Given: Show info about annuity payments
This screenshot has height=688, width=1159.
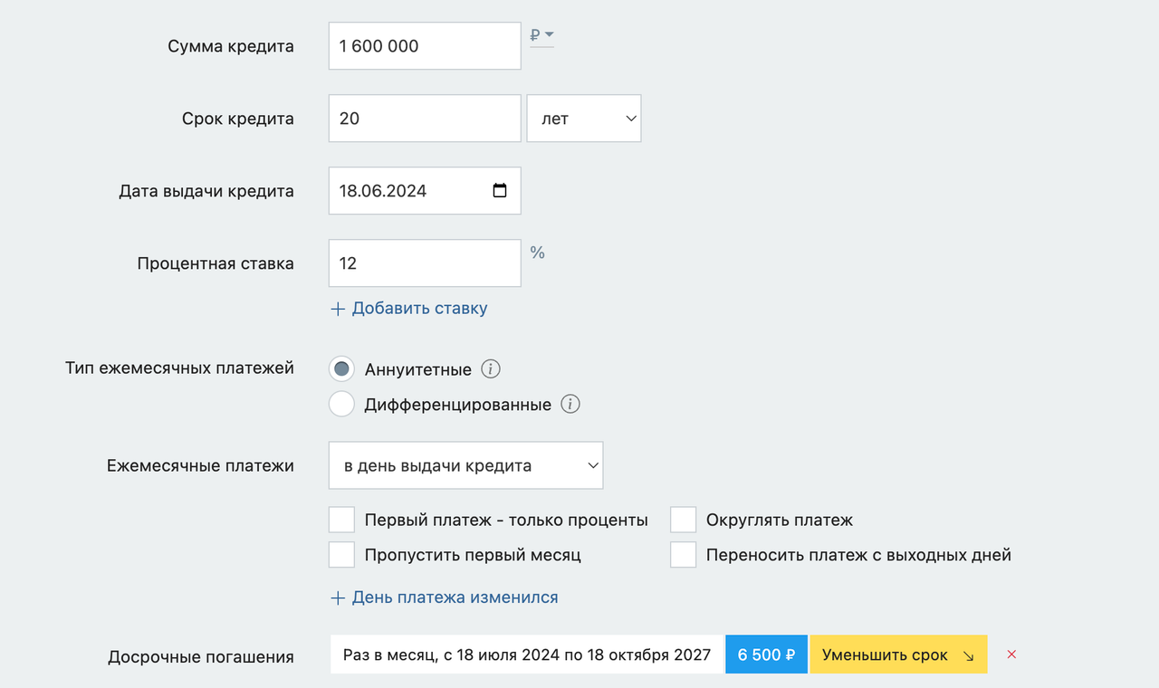Looking at the screenshot, I should coord(491,369).
